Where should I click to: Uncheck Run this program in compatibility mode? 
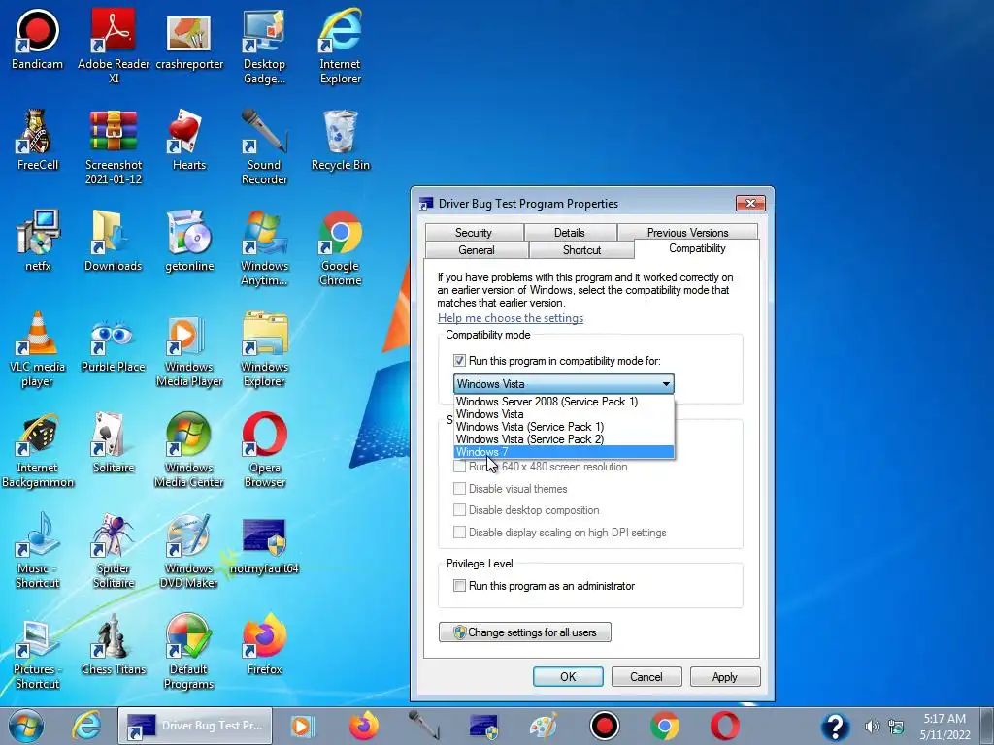pyautogui.click(x=459, y=361)
